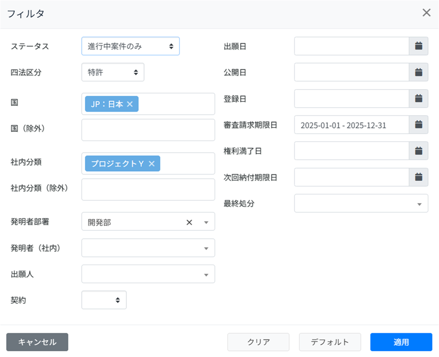Screen dimensions: 439x357
Task: Click the 審査請求期限日 label
Action: (x=250, y=125)
